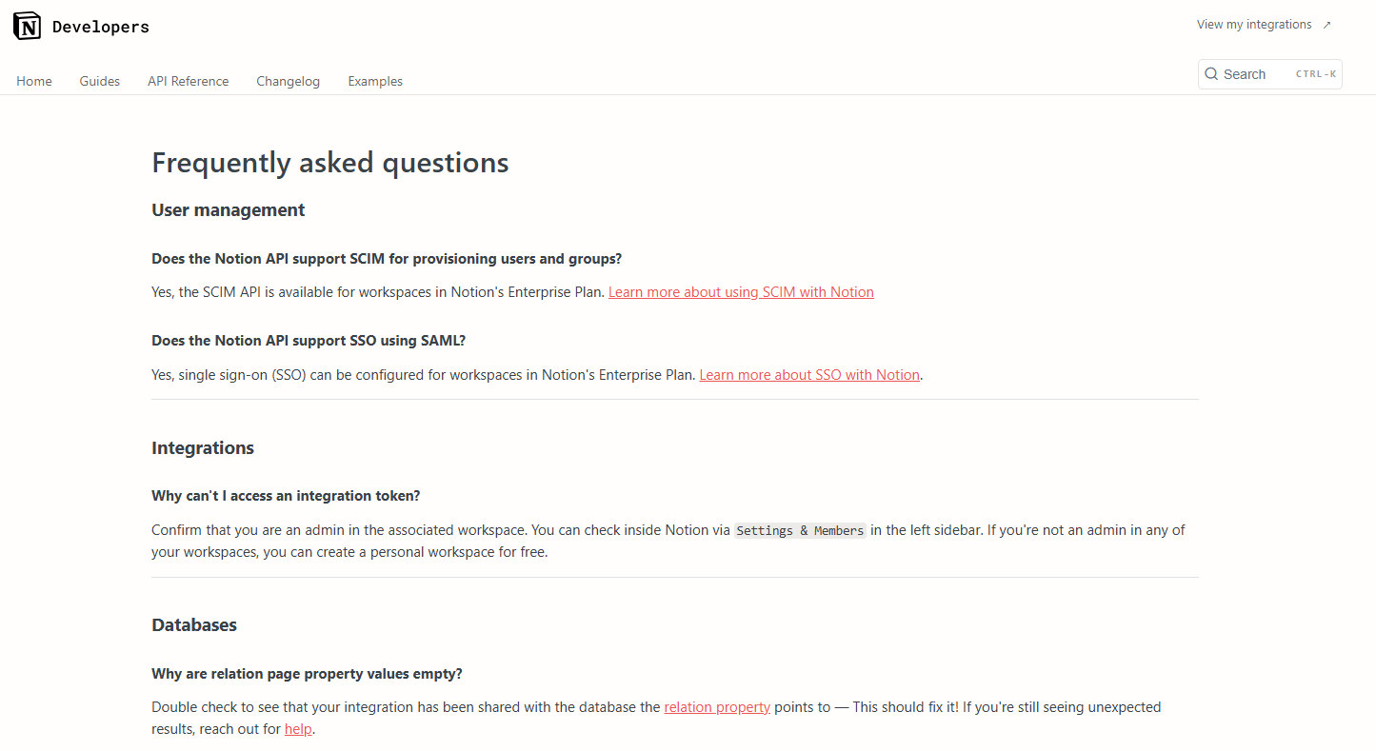Click the Notion logo icon
The width and height of the screenshot is (1376, 751).
coord(28,27)
